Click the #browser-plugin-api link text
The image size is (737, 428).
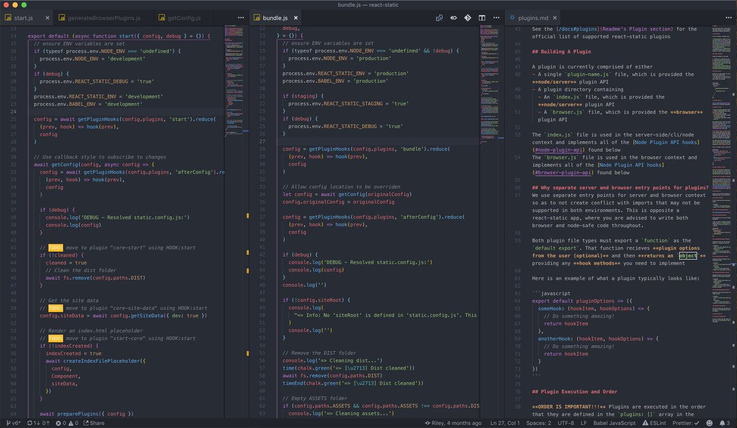562,173
